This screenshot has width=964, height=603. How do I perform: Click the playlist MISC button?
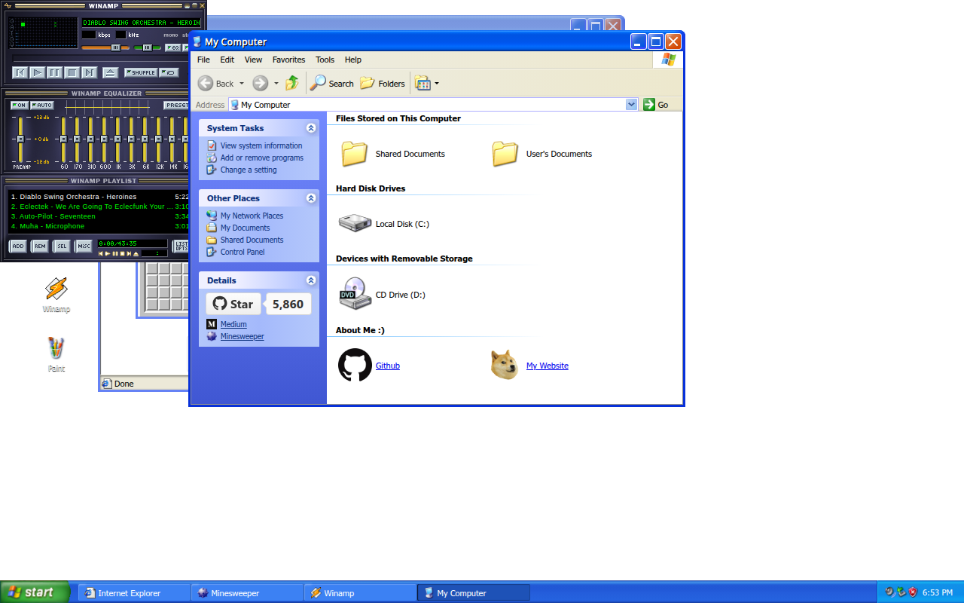84,246
